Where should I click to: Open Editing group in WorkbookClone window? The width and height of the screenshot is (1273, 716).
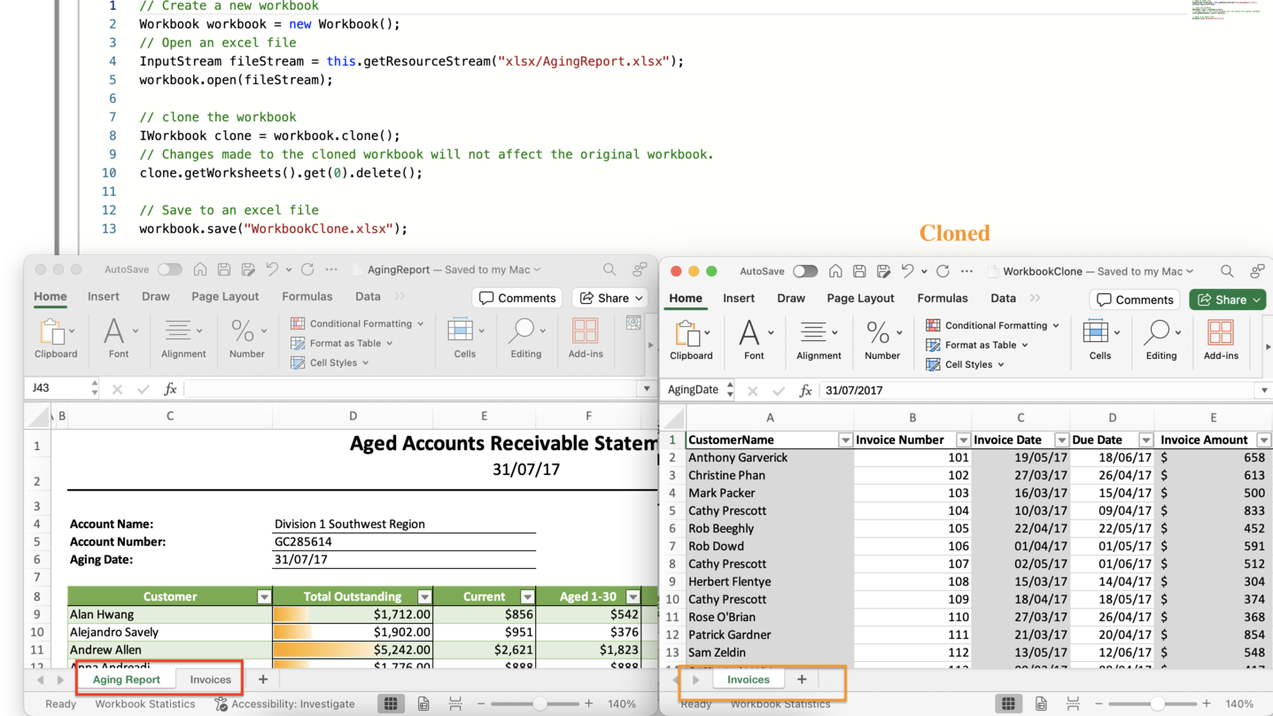click(x=1160, y=341)
